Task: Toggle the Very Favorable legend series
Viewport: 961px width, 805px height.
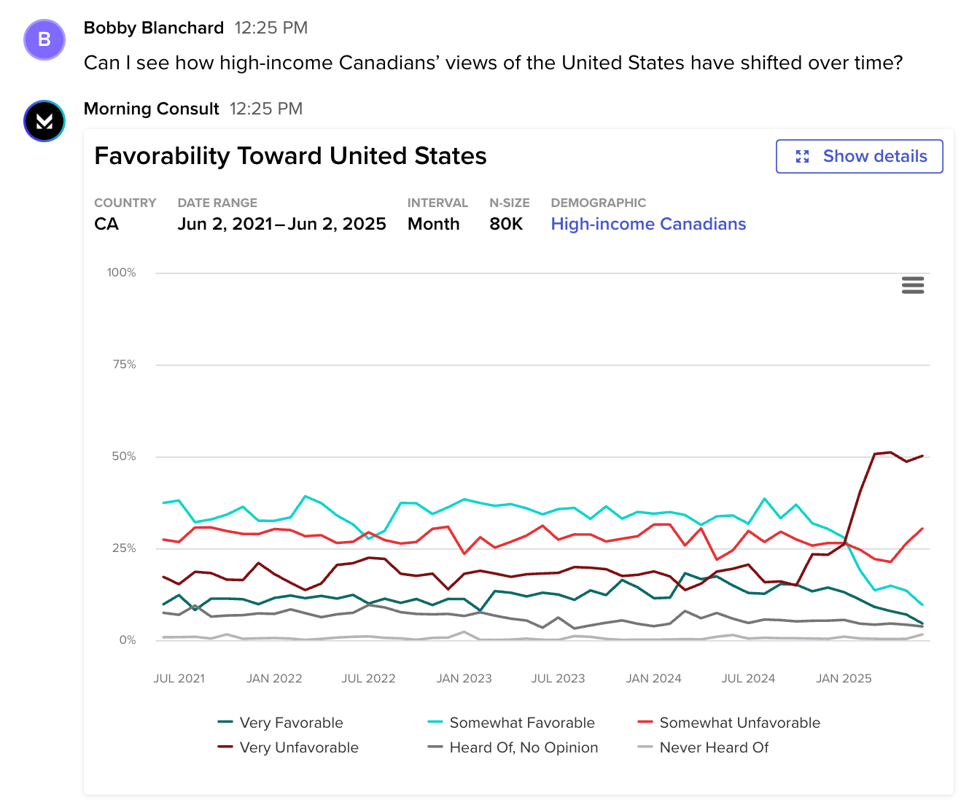Action: pos(291,723)
